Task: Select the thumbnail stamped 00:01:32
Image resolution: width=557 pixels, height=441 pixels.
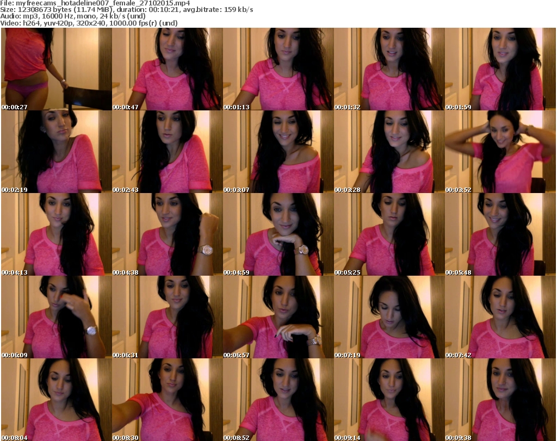Action: pos(389,69)
